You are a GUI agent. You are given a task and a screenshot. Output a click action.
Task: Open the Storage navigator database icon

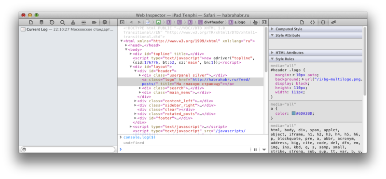41,22
